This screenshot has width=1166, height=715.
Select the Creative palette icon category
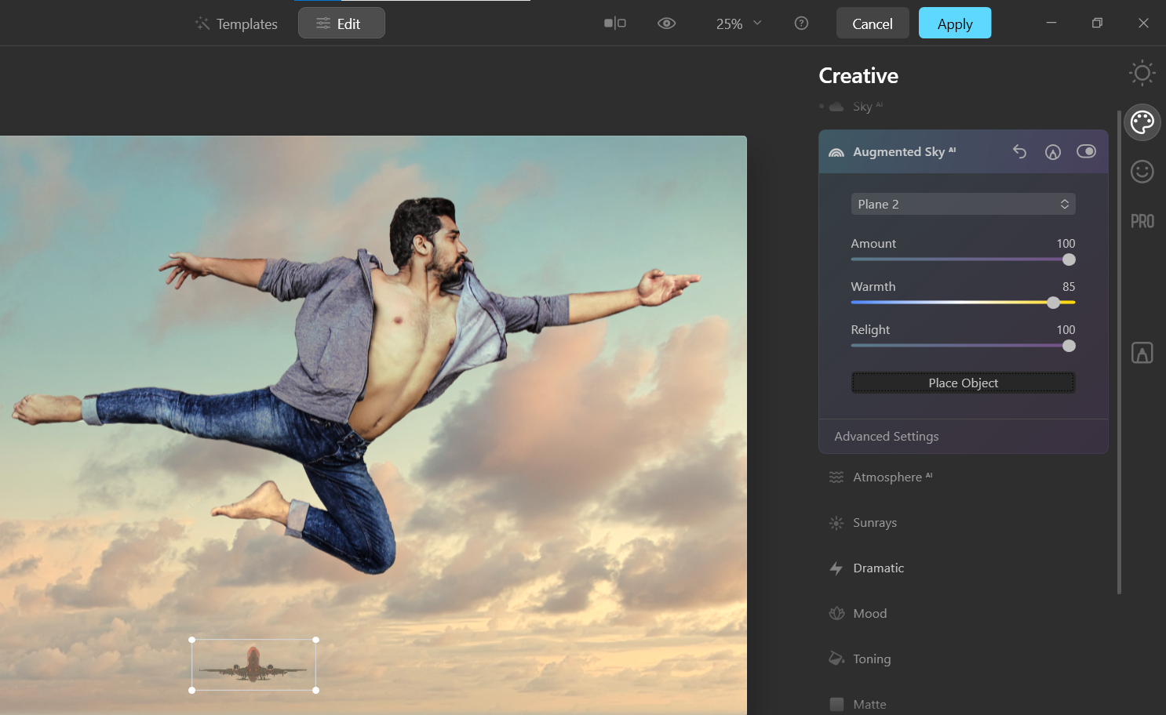click(1142, 122)
